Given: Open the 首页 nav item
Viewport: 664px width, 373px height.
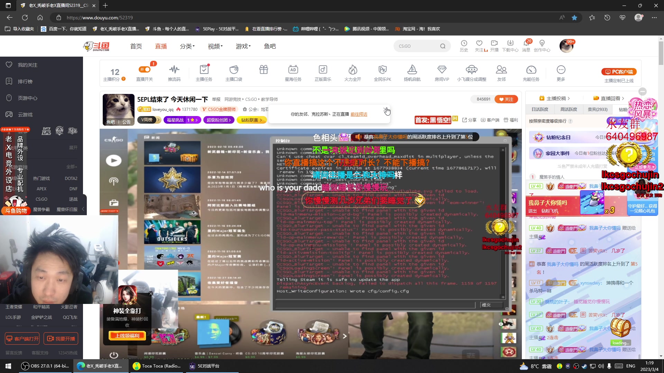Looking at the screenshot, I should point(136,46).
